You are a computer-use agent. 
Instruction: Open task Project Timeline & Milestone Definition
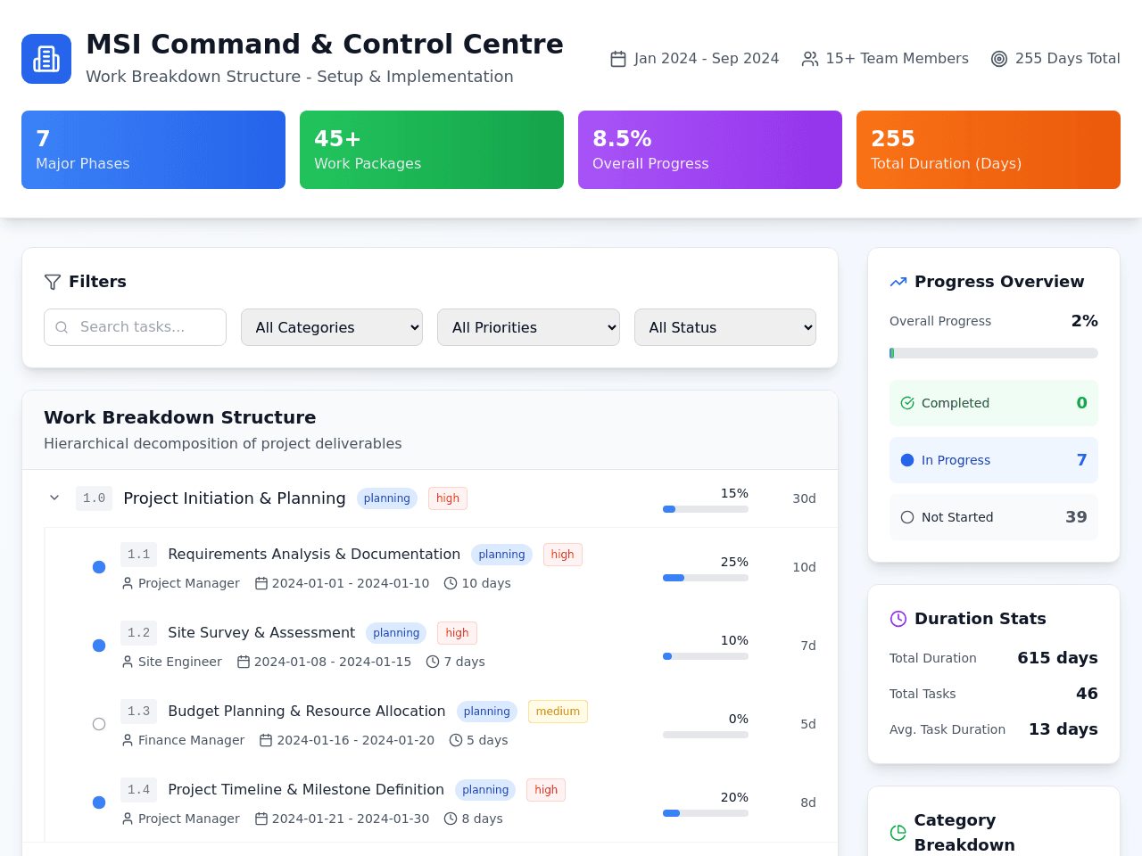(x=306, y=790)
